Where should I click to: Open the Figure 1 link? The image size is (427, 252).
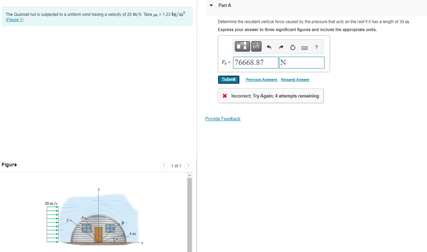pyautogui.click(x=14, y=20)
